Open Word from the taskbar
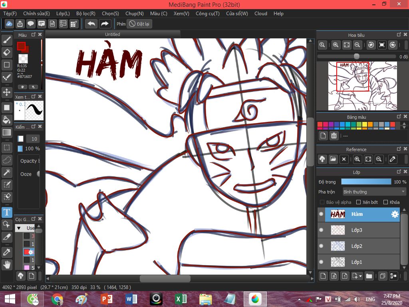This screenshot has height=307, width=409. (x=131, y=299)
